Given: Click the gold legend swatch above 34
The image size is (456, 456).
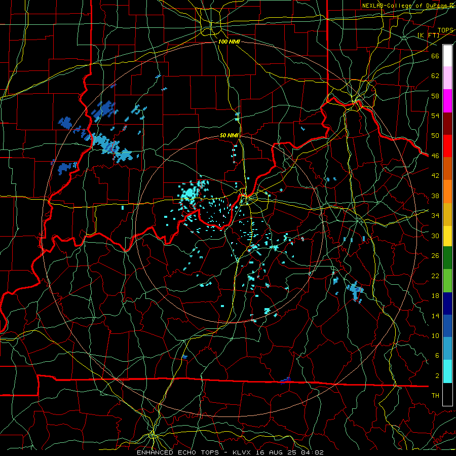Looking at the screenshot, I should coord(447,214).
